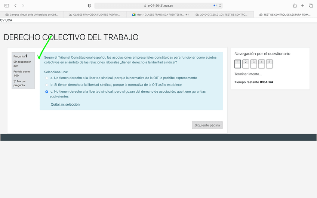Jump to question 3 in quiz navigation
Viewport: 317px width, 198px height.
(x=253, y=64)
